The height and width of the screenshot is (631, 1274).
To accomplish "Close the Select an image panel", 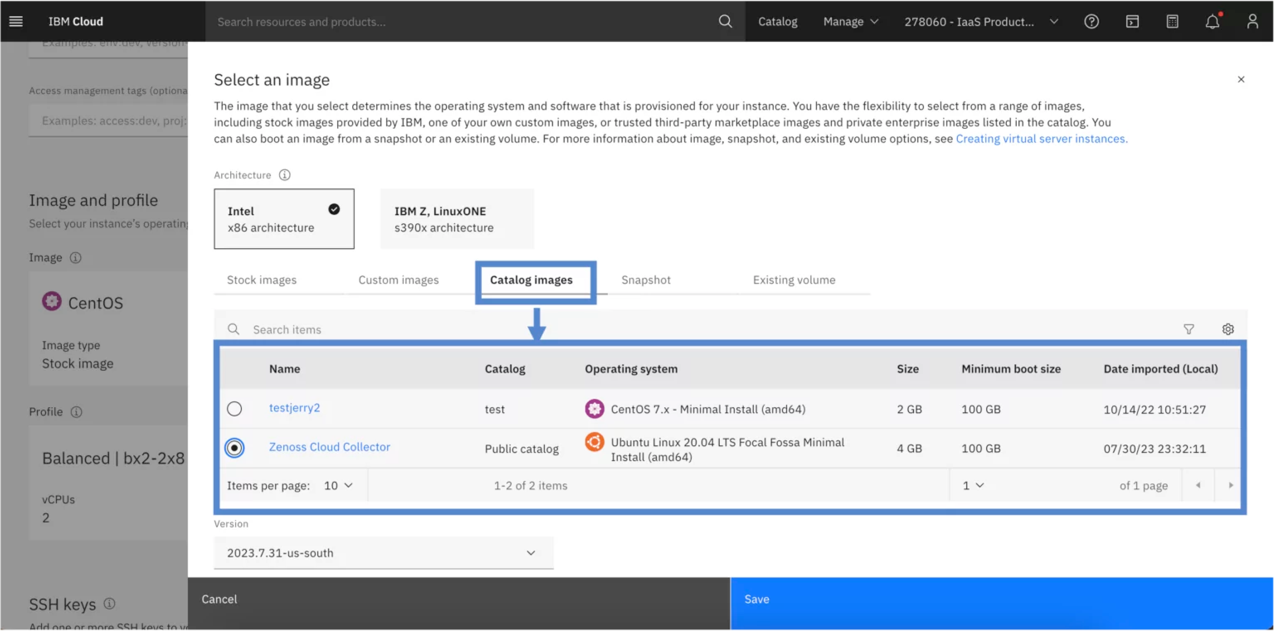I will (1240, 79).
